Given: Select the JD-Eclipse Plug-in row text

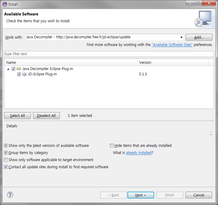Looking at the screenshot, I should click(x=42, y=74).
